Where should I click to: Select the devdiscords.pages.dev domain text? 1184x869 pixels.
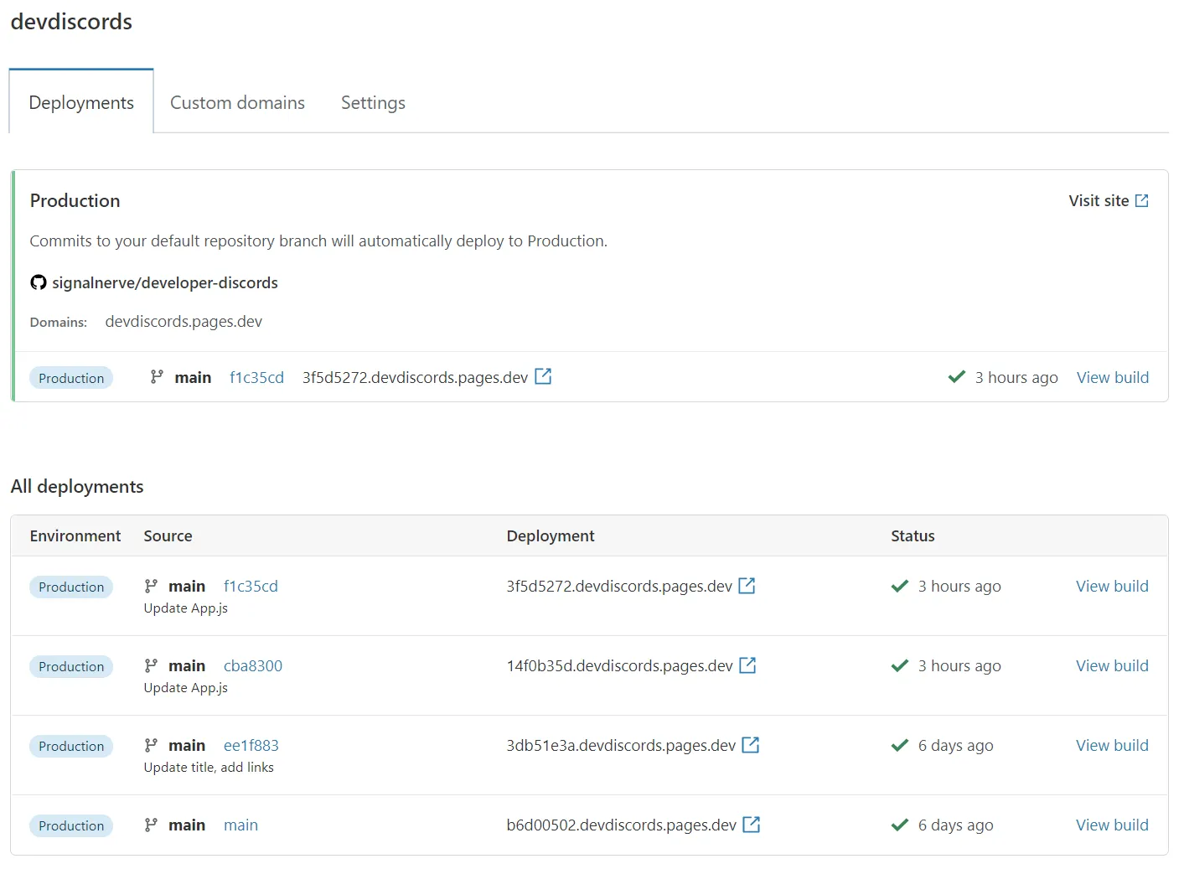point(184,321)
